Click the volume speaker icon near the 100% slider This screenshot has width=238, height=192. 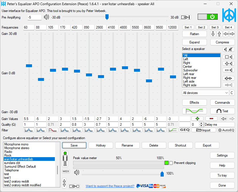click(x=77, y=173)
